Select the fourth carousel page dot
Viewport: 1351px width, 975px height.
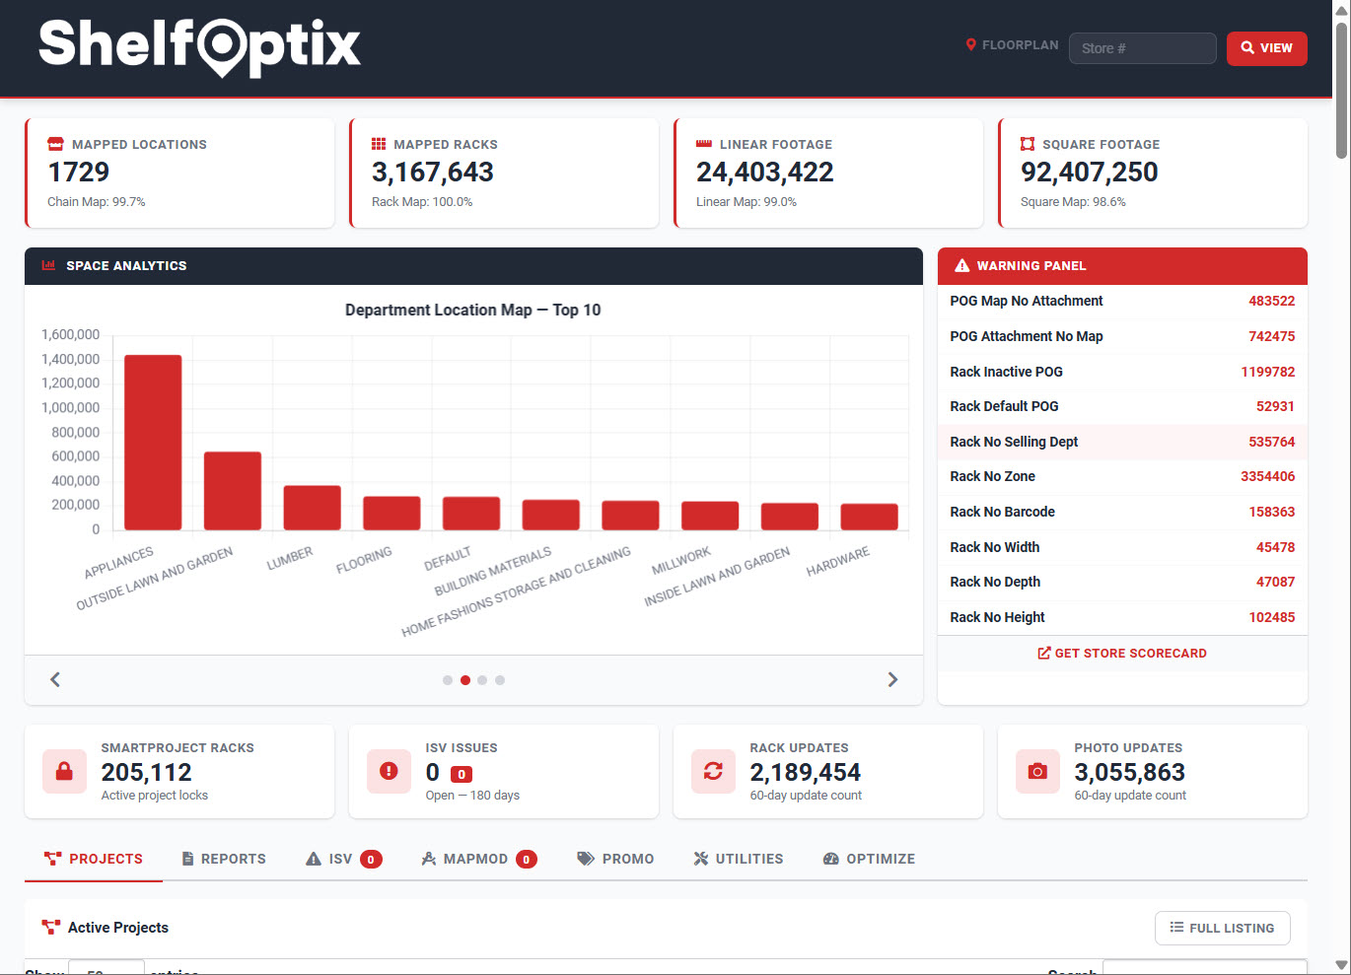pos(500,679)
